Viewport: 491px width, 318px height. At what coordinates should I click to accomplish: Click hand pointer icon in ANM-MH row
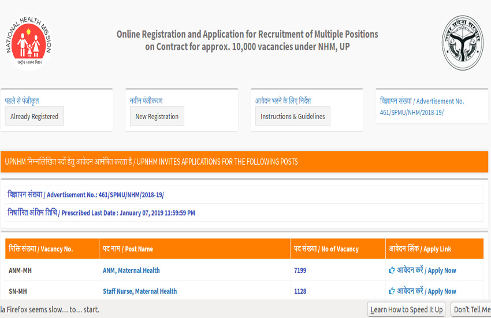tap(392, 271)
